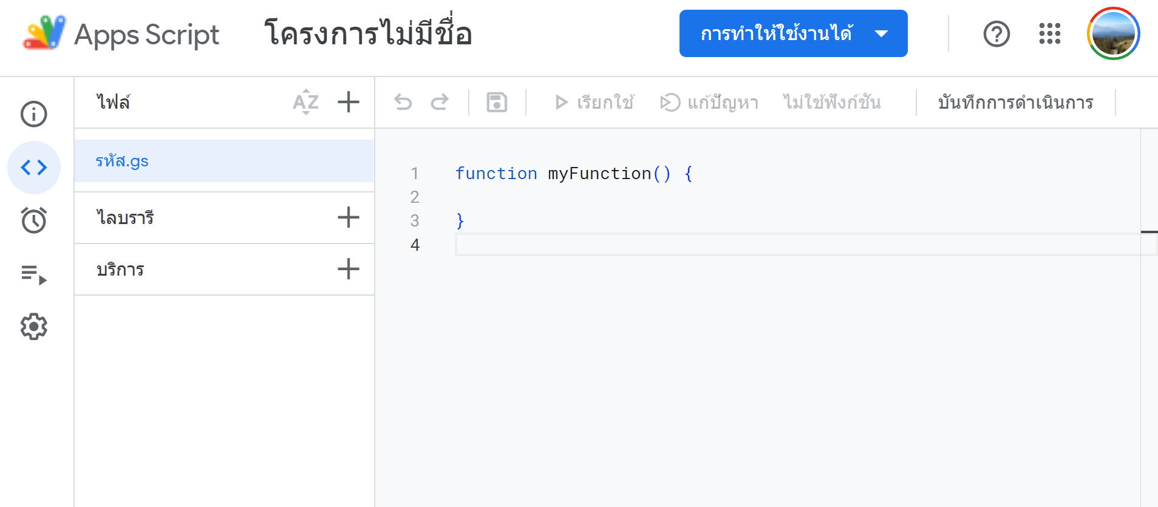Screen dimensions: 1158x507
Task: Open the ไม่ใช้ฟังก์ชัน function selector
Action: (832, 102)
